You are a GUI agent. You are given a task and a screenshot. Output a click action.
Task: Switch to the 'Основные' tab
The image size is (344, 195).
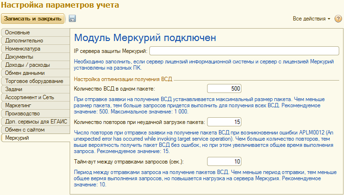tap(35, 32)
